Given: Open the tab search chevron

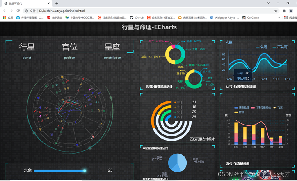Looking at the screenshot, I should [x=269, y=3].
